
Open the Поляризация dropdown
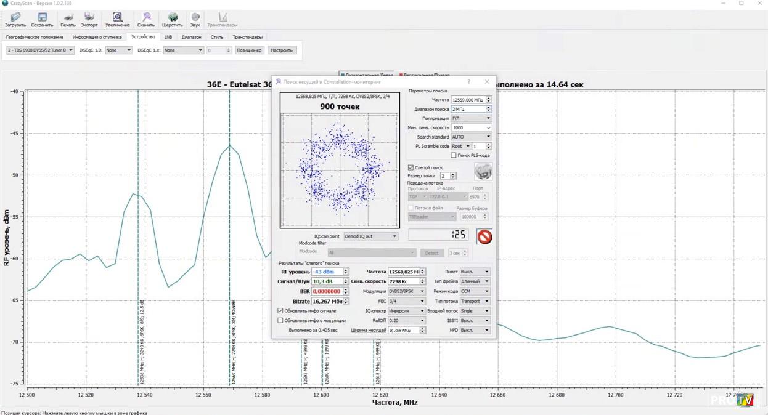coord(471,118)
